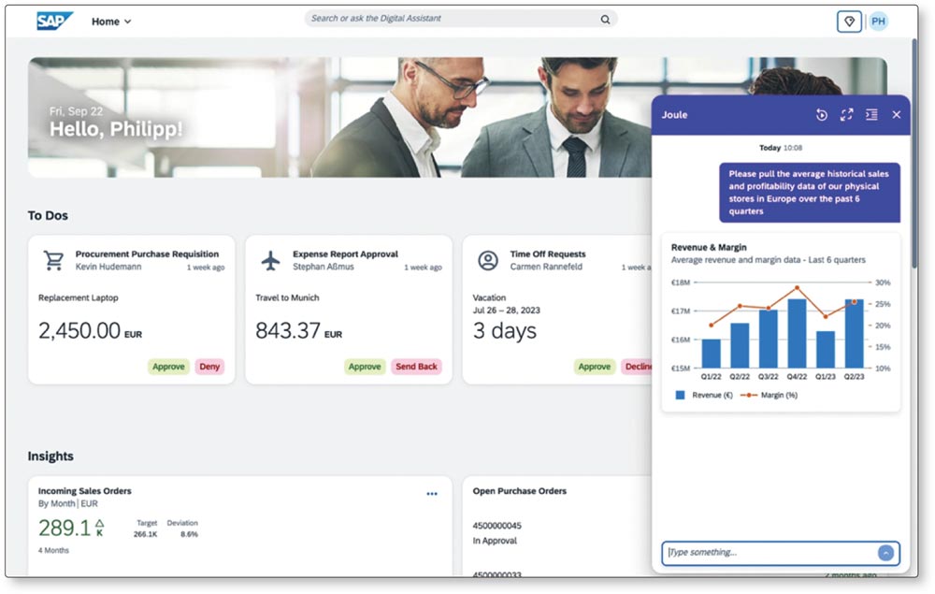The width and height of the screenshot is (935, 594).
Task: Click the SAP logo
Action: pyautogui.click(x=55, y=21)
